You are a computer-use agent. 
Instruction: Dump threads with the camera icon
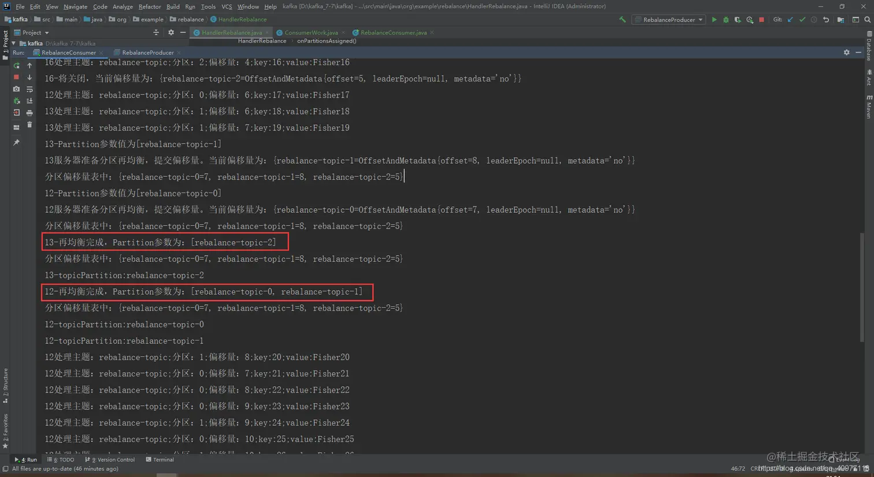tap(16, 89)
